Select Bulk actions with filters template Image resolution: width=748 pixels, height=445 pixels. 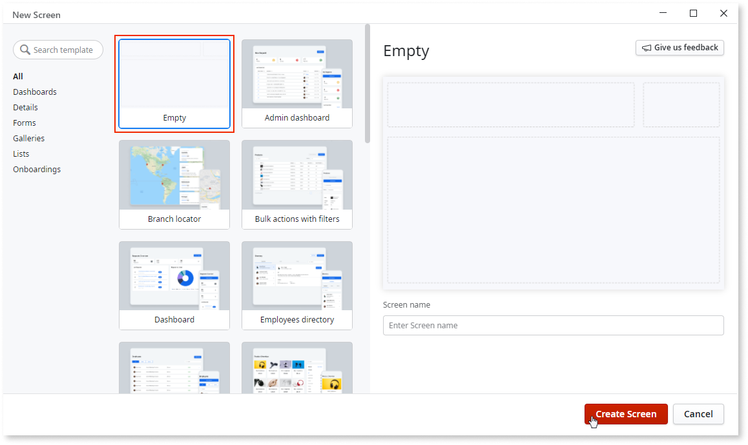pos(297,184)
